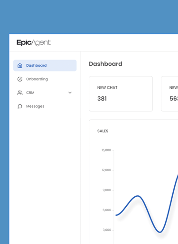Click the 9,000 axis label
This screenshot has height=244, width=178.
107,190
